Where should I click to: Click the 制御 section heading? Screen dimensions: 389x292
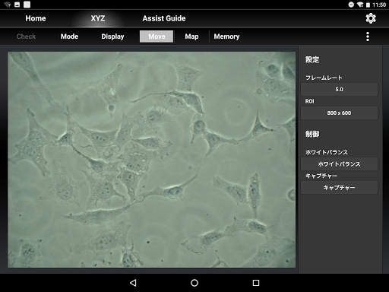tap(312, 134)
